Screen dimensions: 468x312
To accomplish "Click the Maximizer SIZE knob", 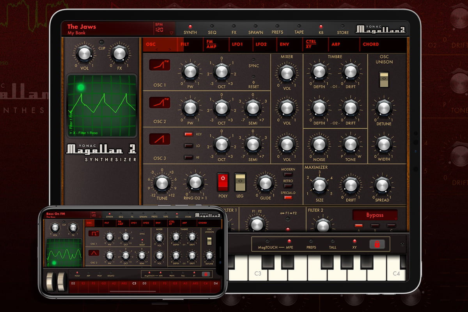I will [x=319, y=185].
